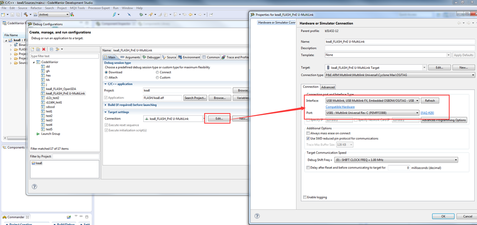Click Duplicate launch configuration icon

pyautogui.click(x=38, y=49)
